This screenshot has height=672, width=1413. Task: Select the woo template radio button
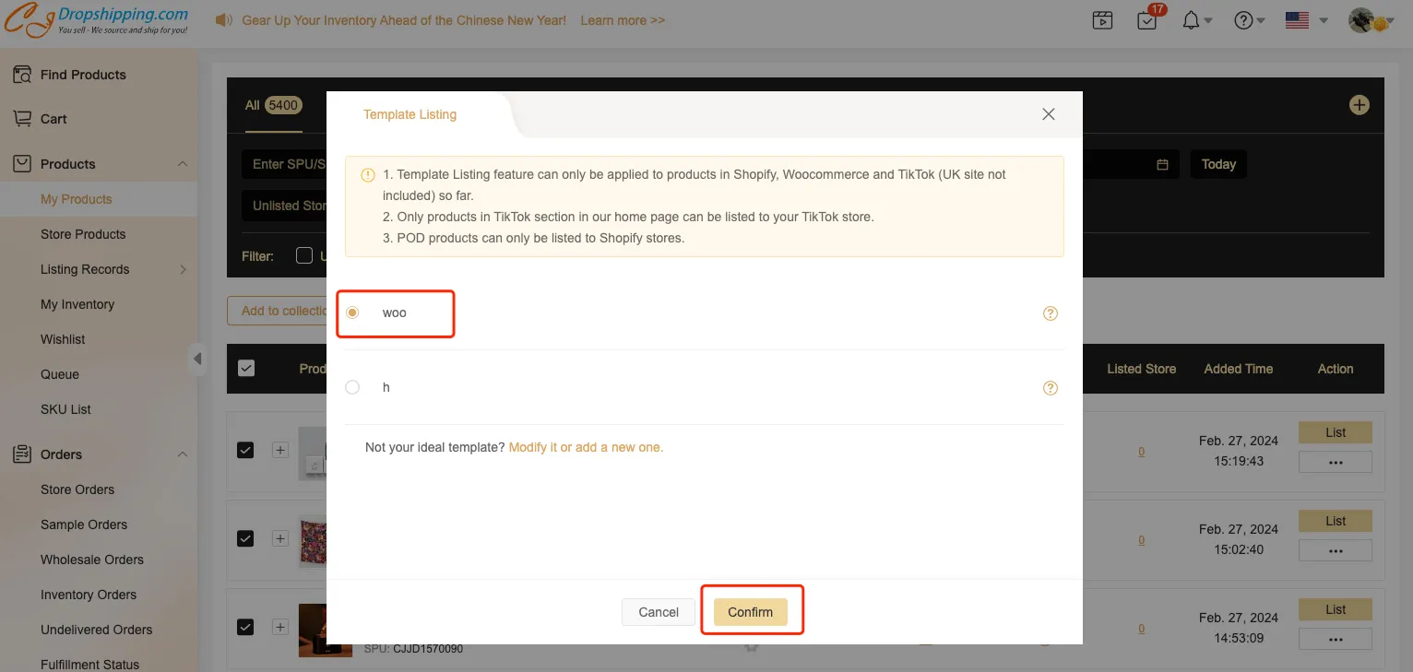pos(352,313)
